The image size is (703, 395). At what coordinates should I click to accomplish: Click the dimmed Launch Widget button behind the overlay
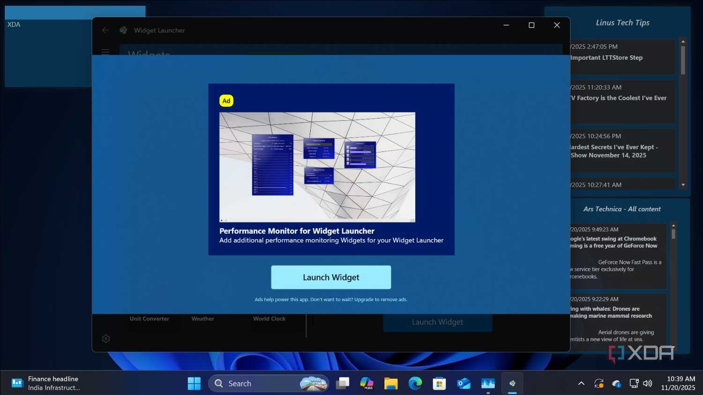pos(437,322)
